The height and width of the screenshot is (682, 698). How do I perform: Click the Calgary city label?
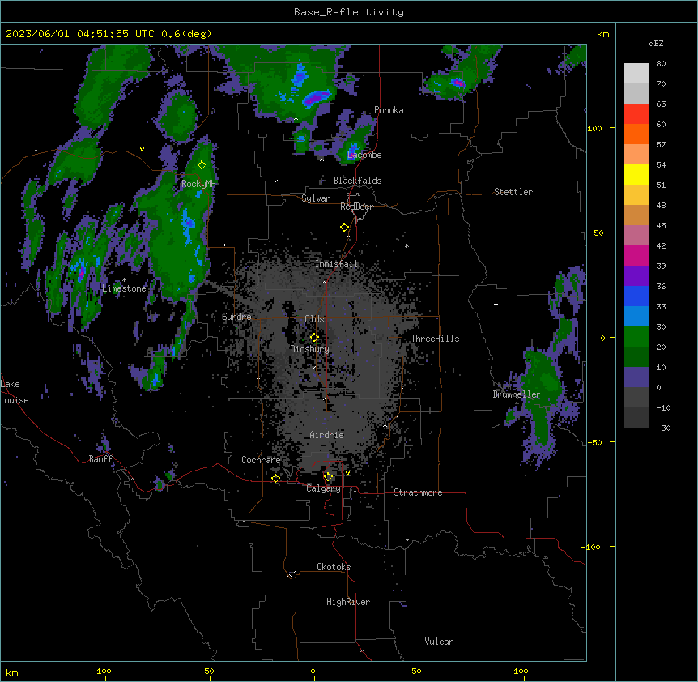[323, 488]
